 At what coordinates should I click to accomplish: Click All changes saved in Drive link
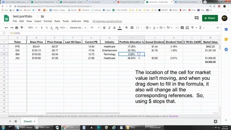click(107, 21)
